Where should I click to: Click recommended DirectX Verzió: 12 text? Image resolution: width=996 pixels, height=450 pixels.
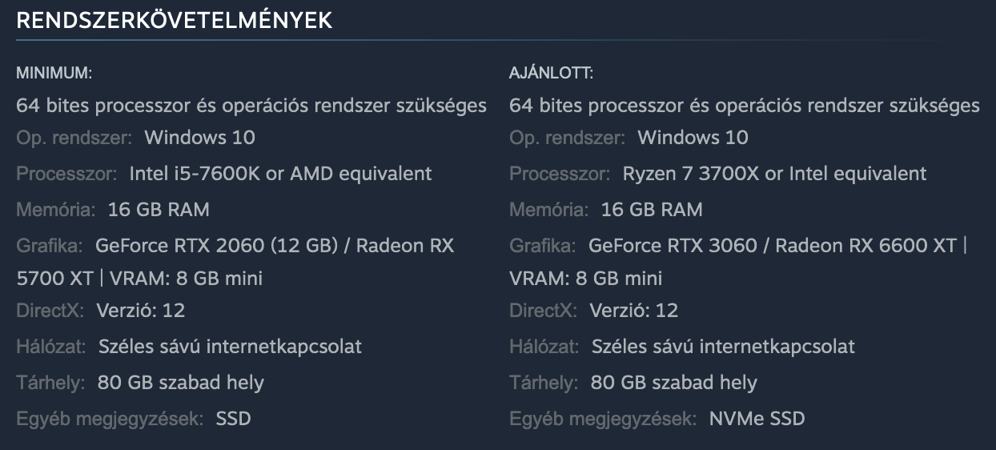pyautogui.click(x=634, y=310)
